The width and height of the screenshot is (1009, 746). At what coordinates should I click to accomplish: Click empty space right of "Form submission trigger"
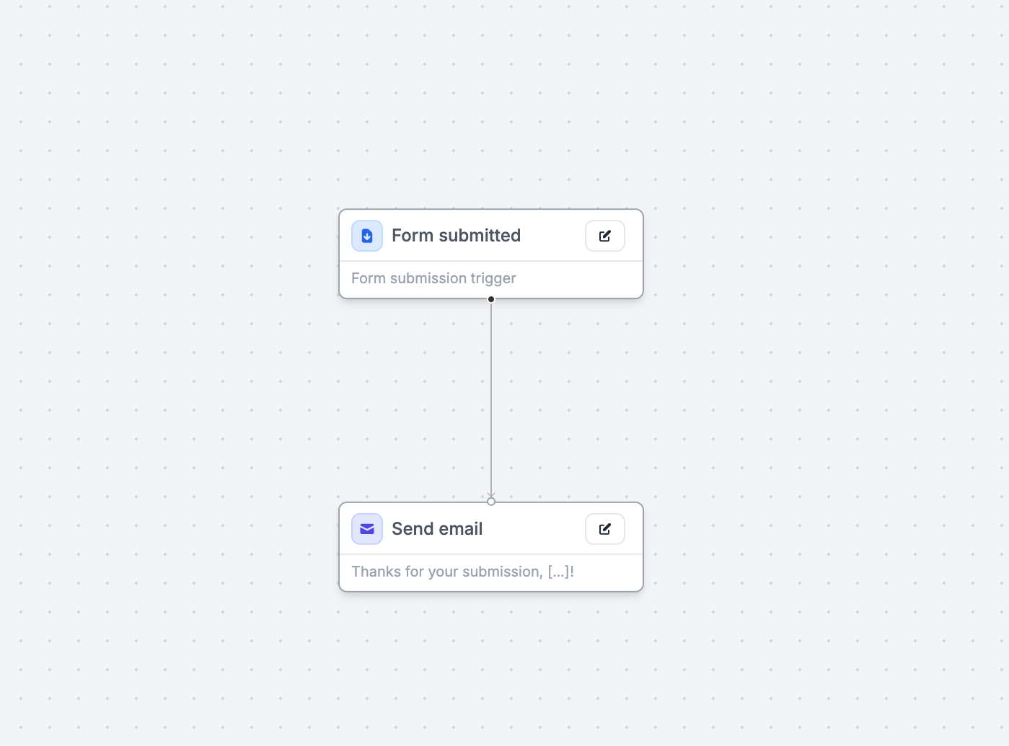[577, 279]
